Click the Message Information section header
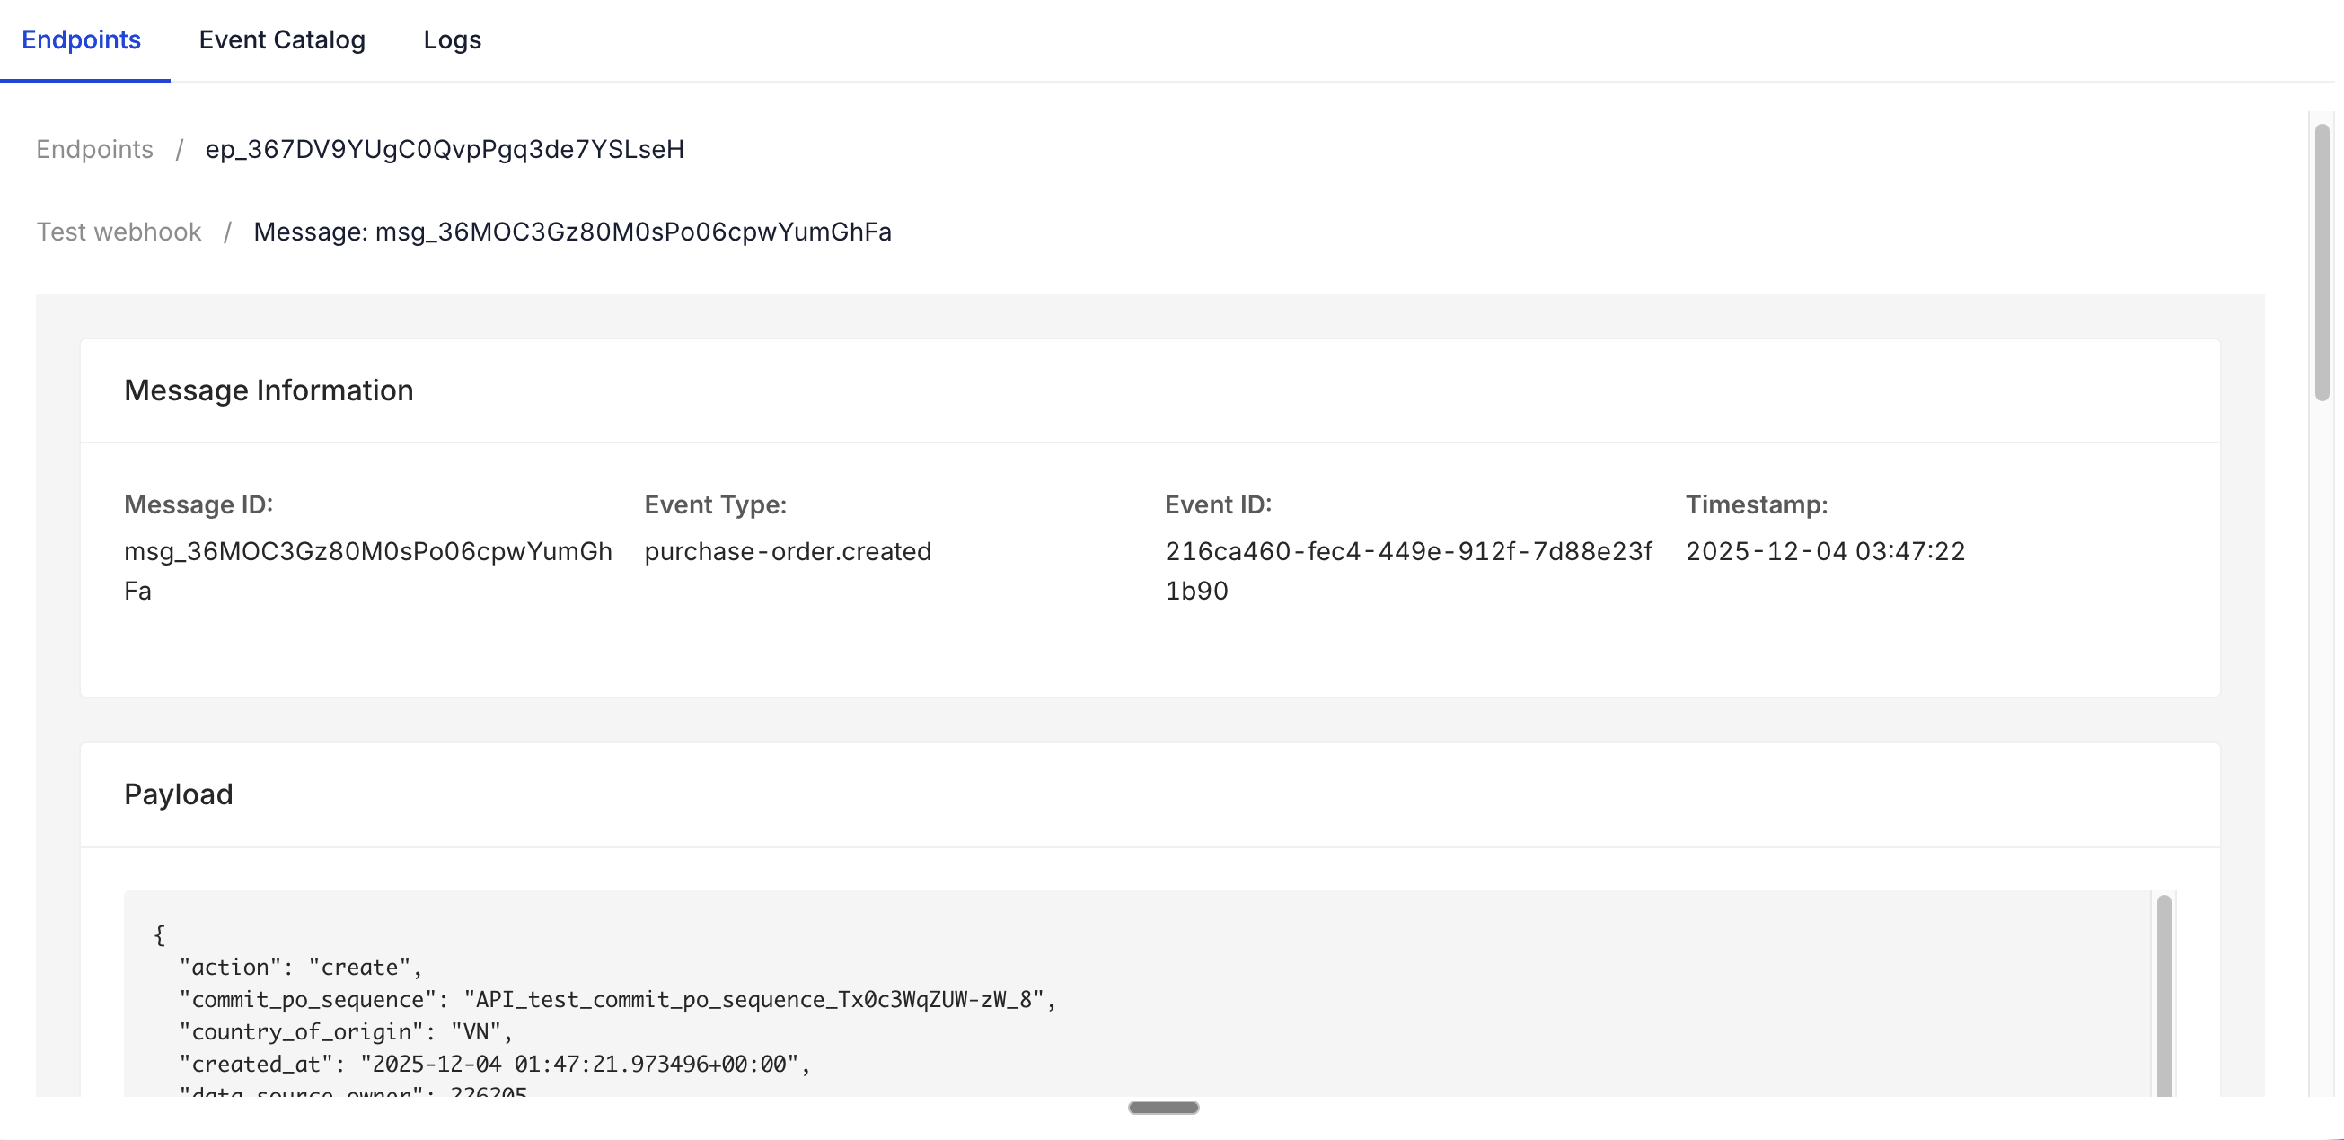This screenshot has height=1140, width=2344. click(269, 390)
